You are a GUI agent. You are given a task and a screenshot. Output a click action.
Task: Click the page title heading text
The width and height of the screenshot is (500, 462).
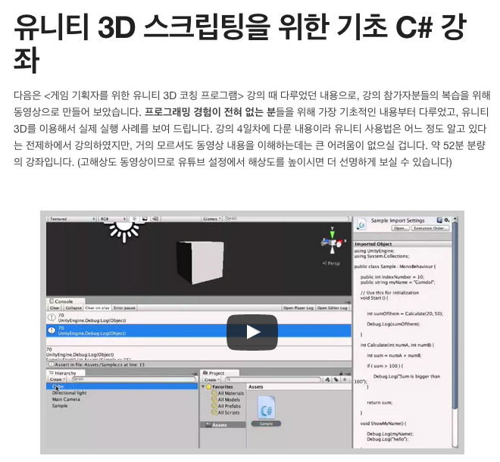click(x=240, y=42)
